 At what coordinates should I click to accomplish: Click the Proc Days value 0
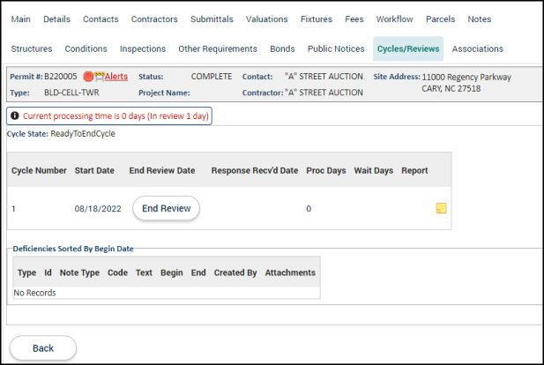[x=309, y=209]
